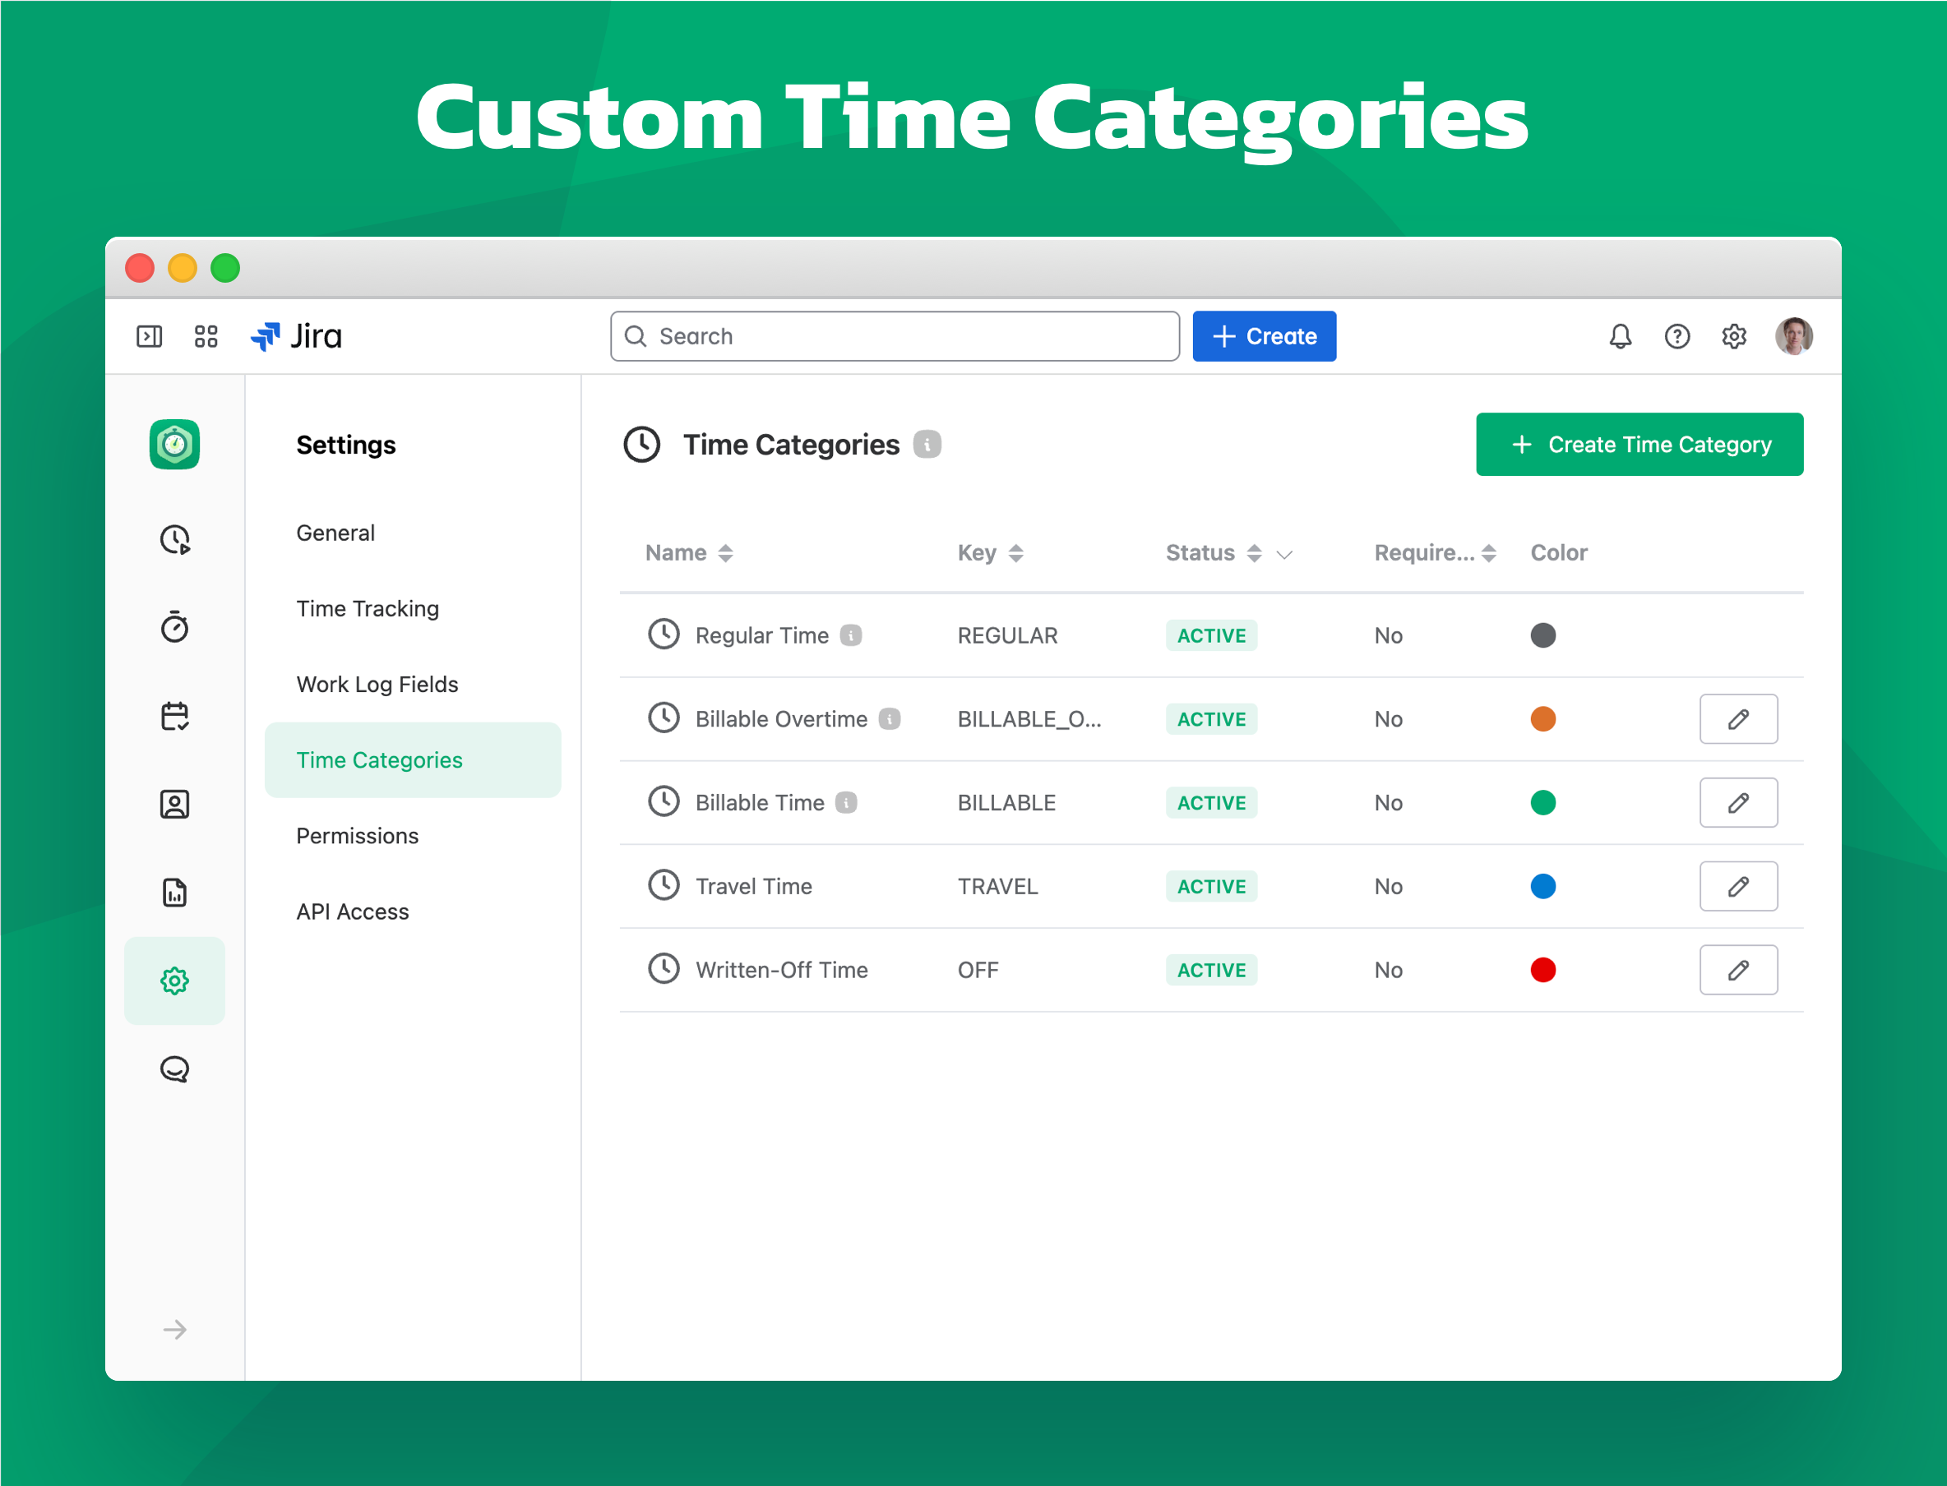Click the clock icon of Travel Time row

(x=664, y=885)
